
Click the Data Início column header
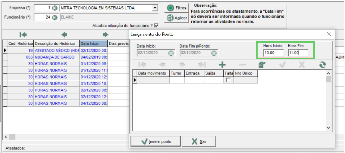[93, 44]
